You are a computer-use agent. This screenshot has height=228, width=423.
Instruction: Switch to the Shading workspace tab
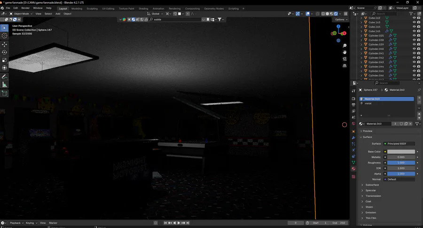tap(143, 8)
